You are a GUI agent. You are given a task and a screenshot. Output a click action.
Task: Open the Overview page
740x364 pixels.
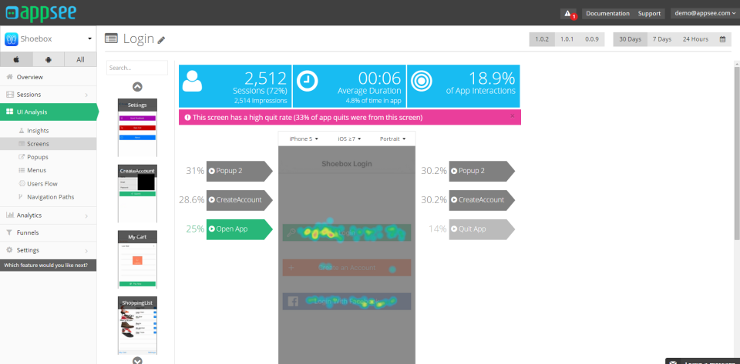[x=48, y=77]
